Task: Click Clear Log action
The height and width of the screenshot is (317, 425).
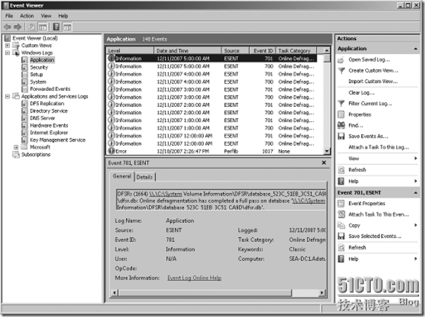Action: pyautogui.click(x=361, y=92)
